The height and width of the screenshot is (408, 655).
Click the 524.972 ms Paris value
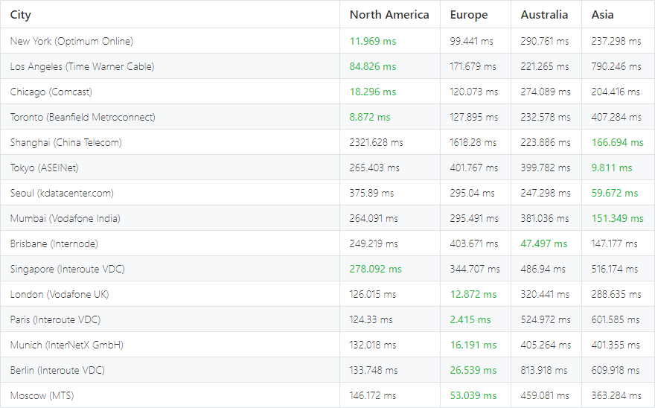[x=545, y=319]
